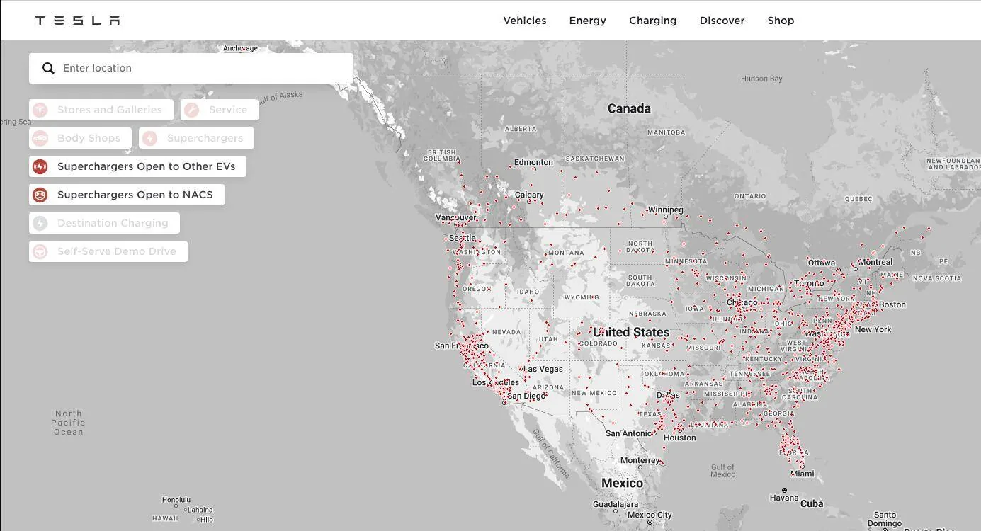The image size is (981, 531).
Task: Focus the Enter location search field
Action: (x=191, y=68)
